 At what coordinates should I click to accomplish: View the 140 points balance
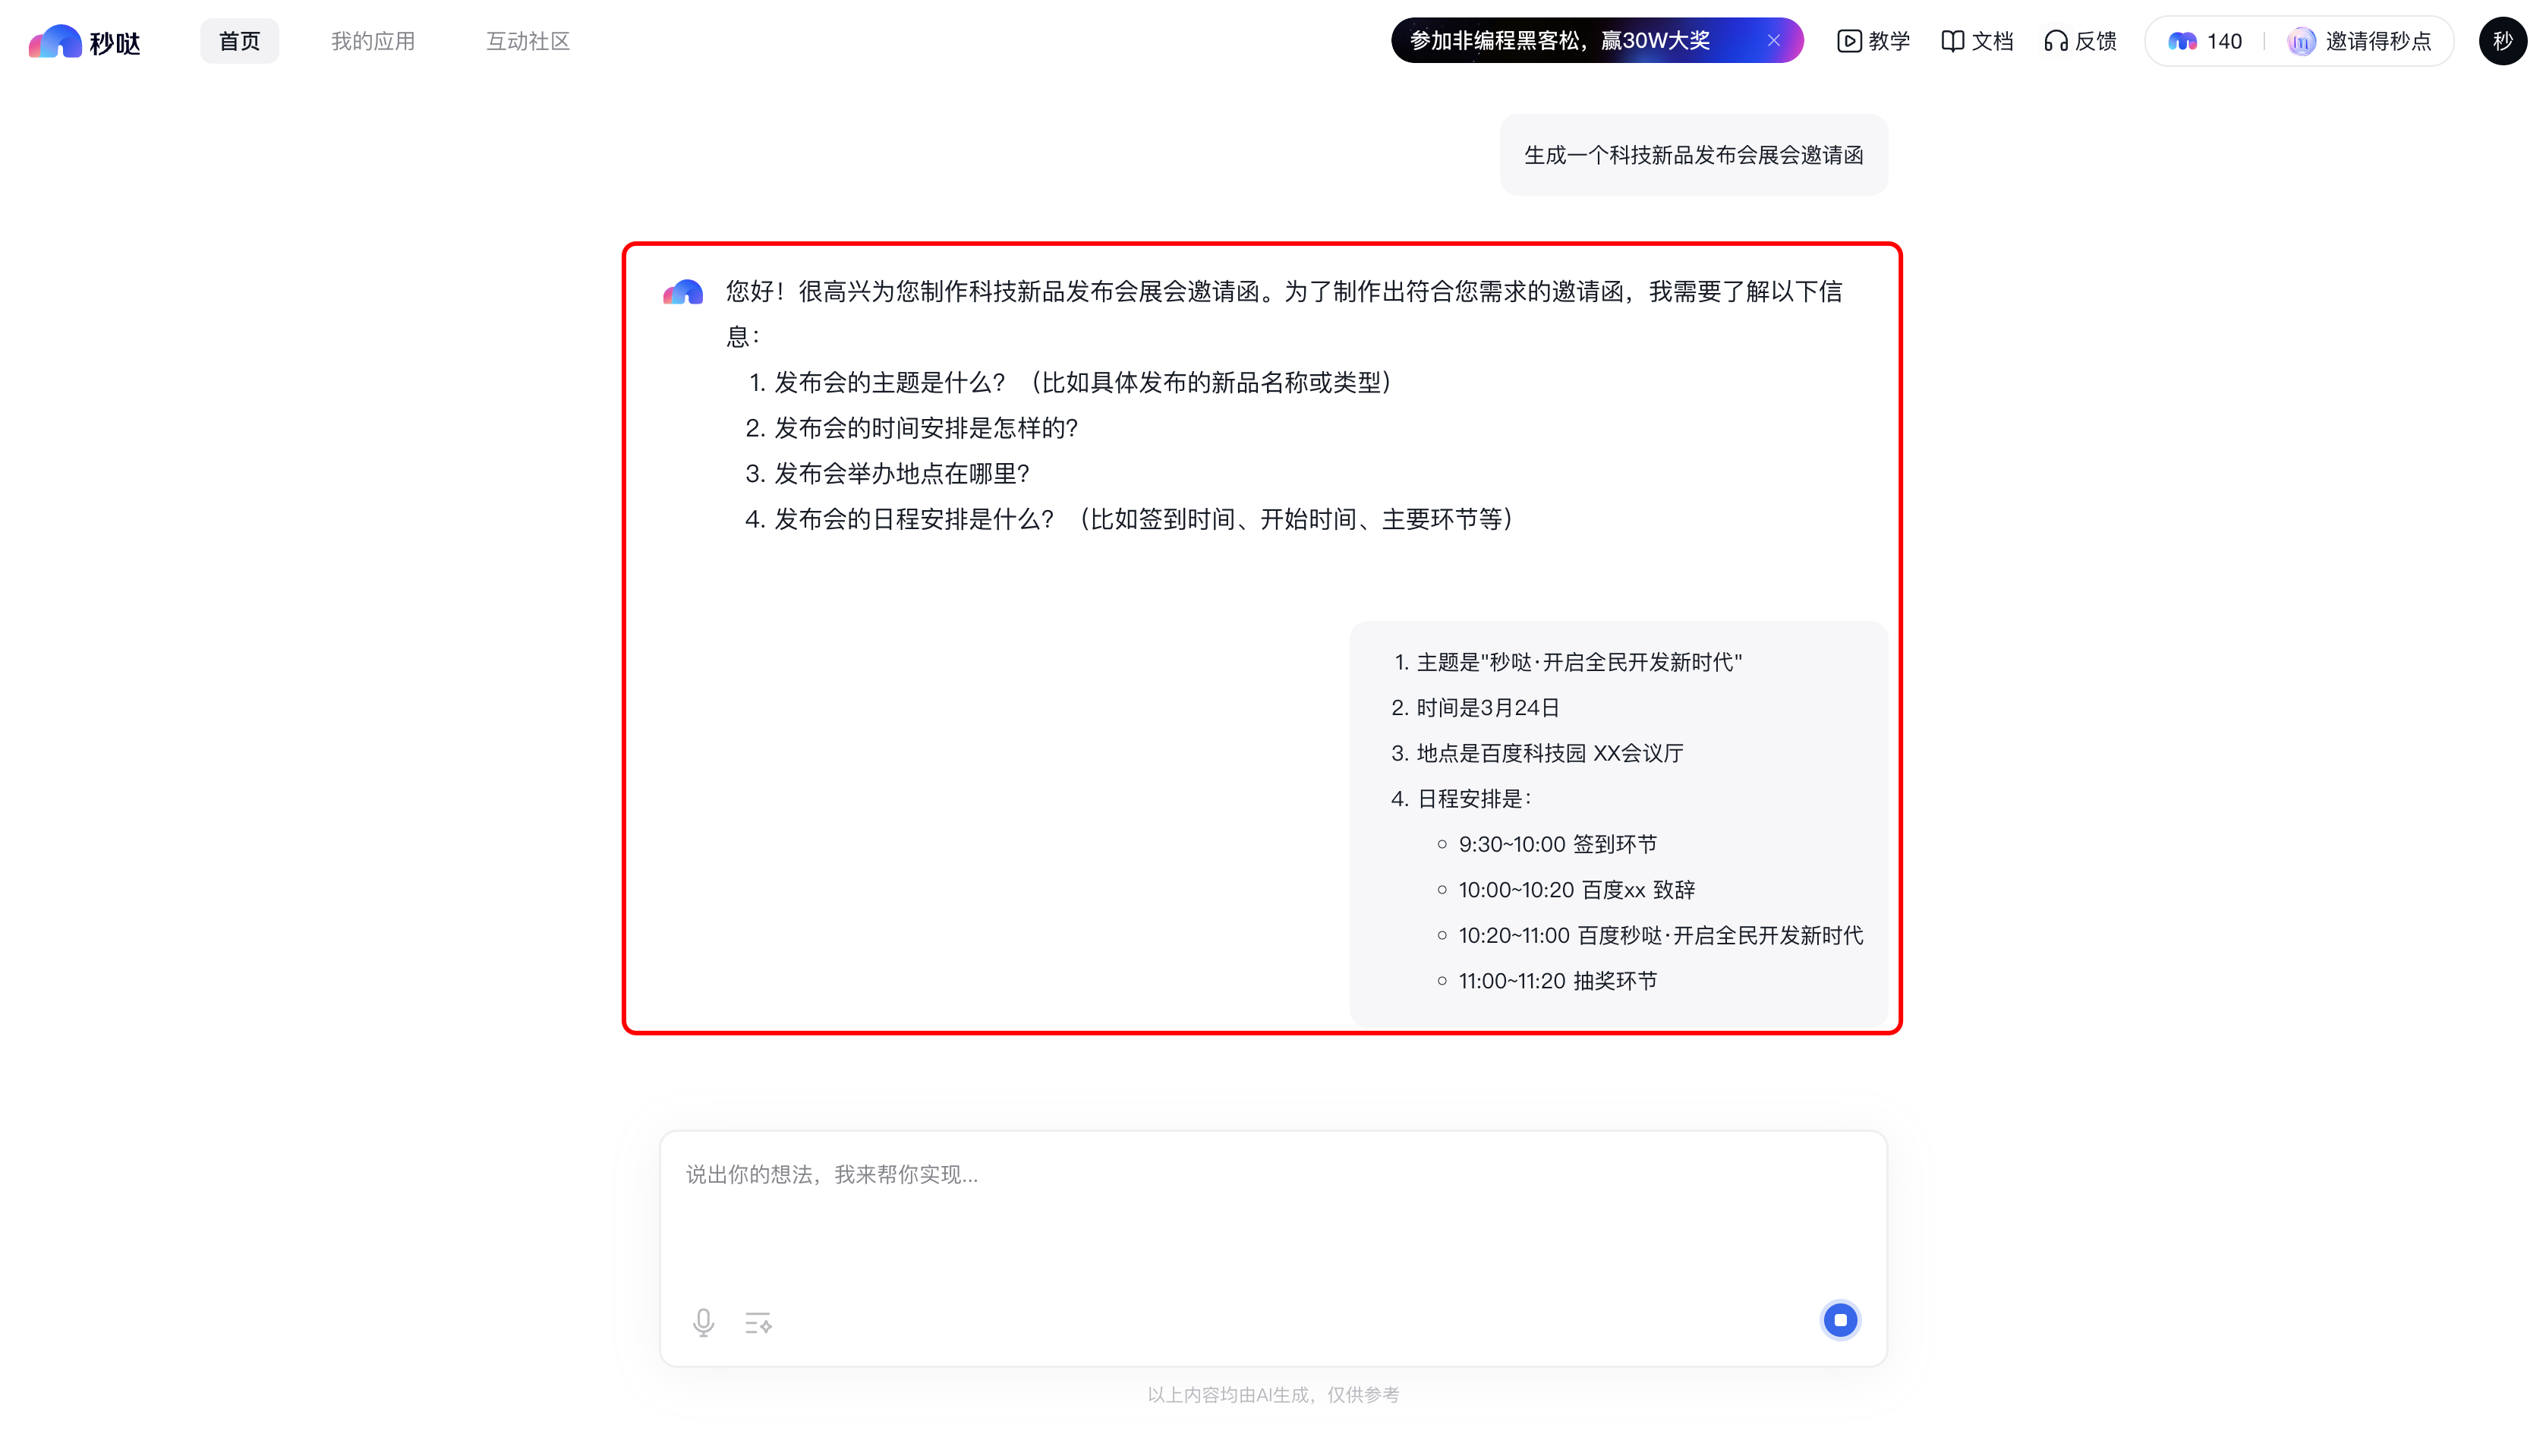coord(2205,41)
